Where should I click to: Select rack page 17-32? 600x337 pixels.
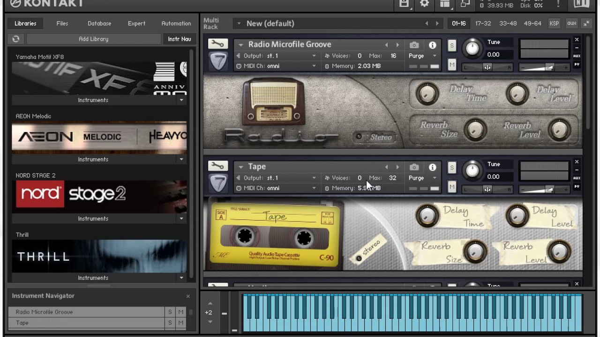click(483, 23)
